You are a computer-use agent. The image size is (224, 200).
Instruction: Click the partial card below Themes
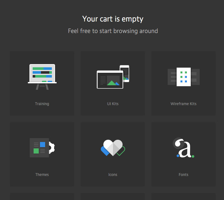(42, 196)
